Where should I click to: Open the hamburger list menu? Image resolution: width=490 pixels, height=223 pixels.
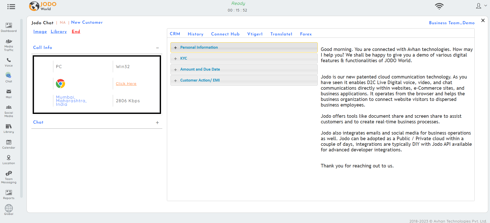[x=11, y=7]
